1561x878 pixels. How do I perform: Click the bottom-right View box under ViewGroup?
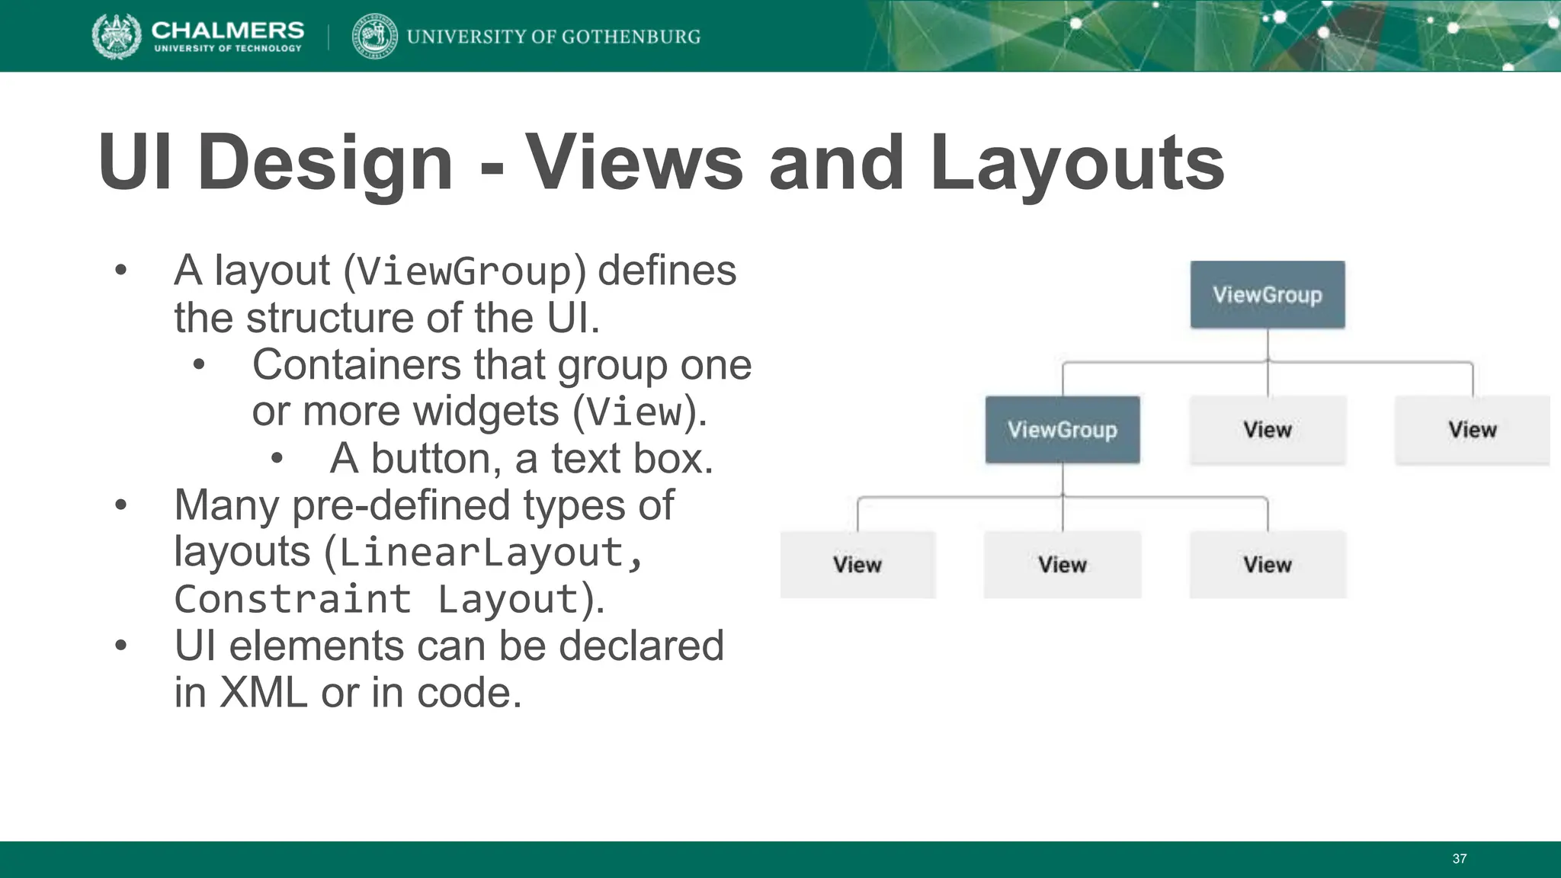[1268, 565]
